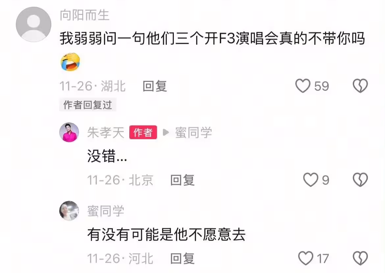This screenshot has width=385, height=273.
Task: Reply to 朱孝天's comment via 回复
Action: pyautogui.click(x=183, y=180)
